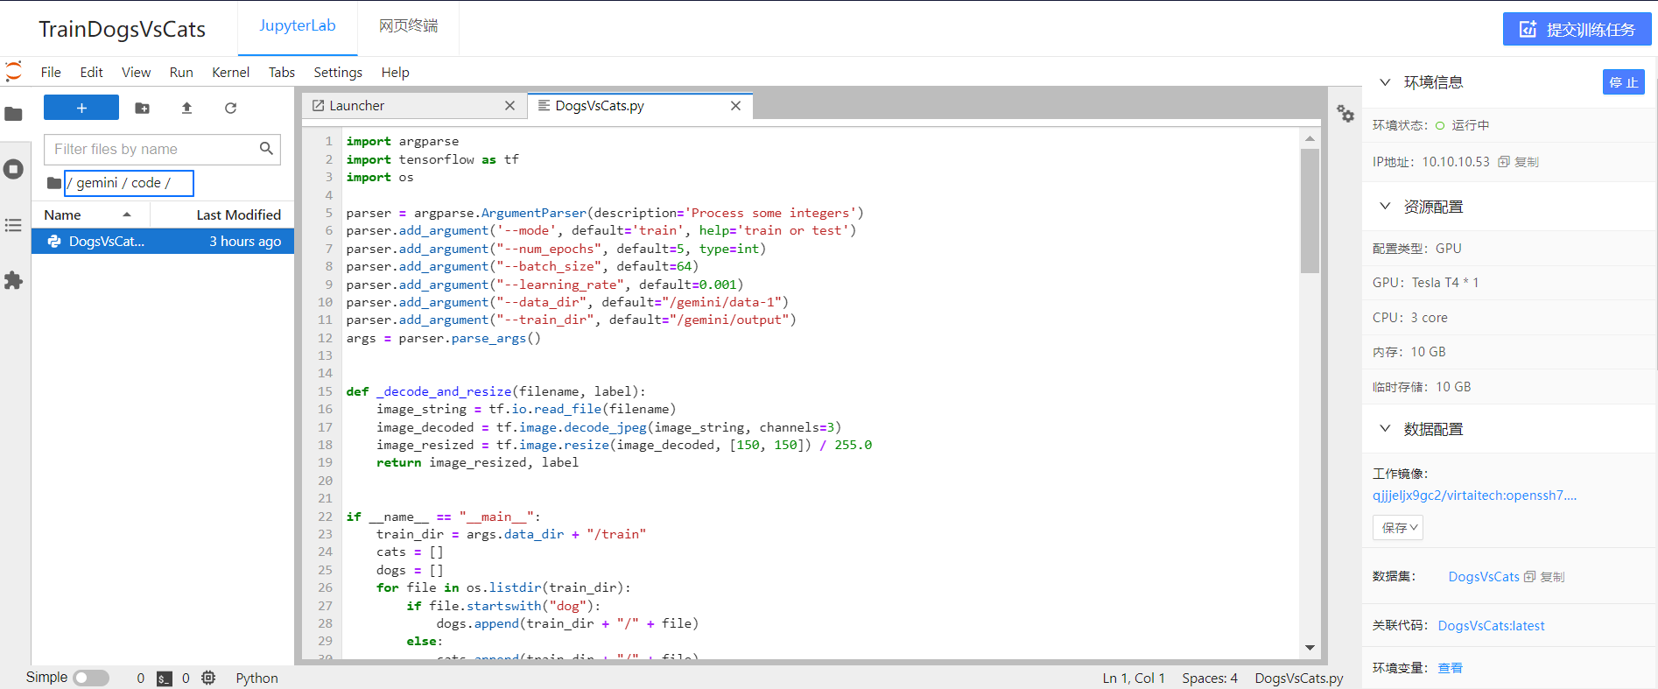Click '3 hours ago' modified time
Screen dimensions: 1658x689
pyautogui.click(x=245, y=242)
